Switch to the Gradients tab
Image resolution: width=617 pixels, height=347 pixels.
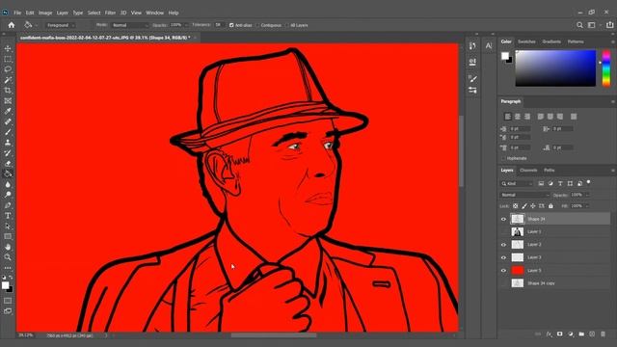(551, 41)
